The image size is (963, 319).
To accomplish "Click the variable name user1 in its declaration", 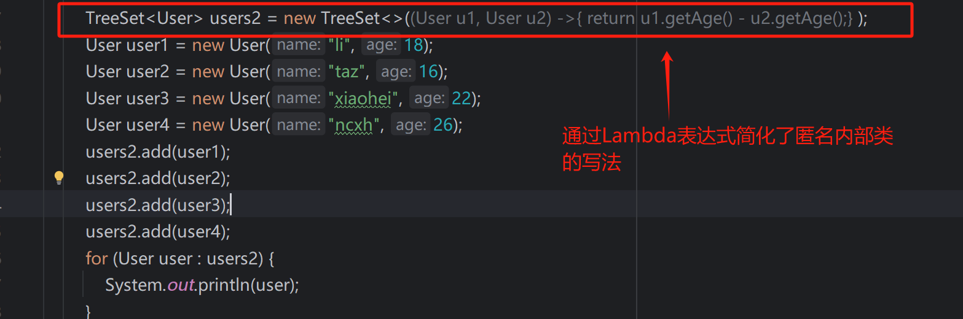I will point(147,45).
